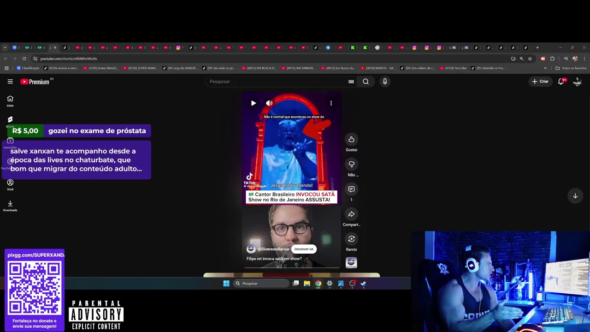Reload the current page
This screenshot has width=590, height=332.
tap(24, 59)
